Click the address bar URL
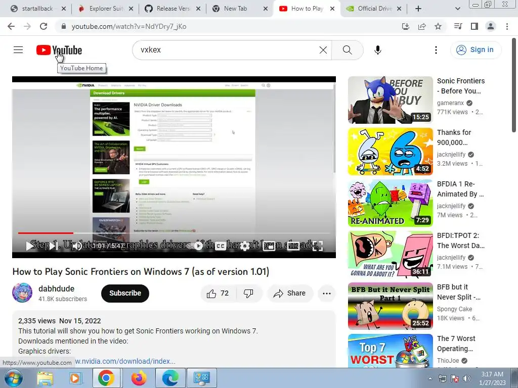This screenshot has height=388, width=518. tap(129, 26)
